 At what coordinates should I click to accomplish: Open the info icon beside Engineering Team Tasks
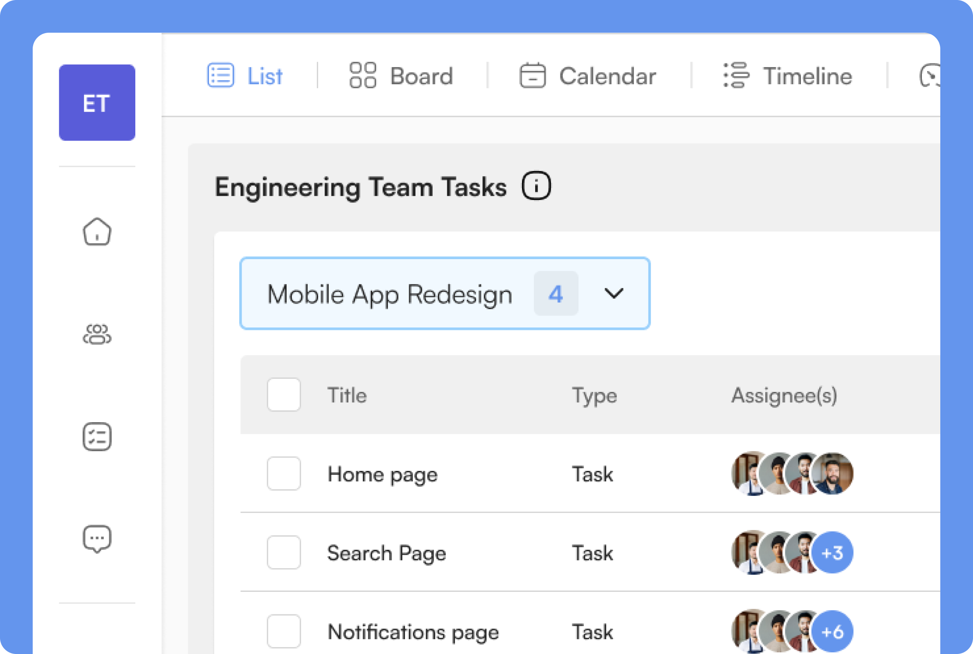click(x=537, y=186)
